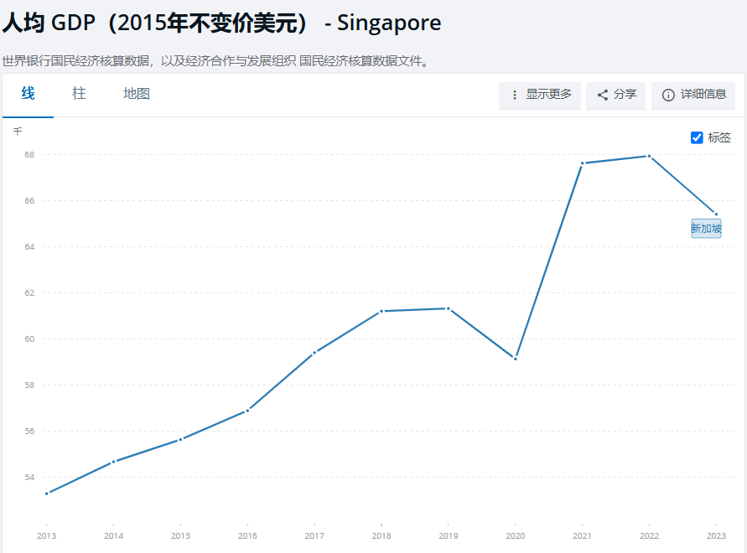
Task: Click the 2019 x-axis year label
Action: [449, 536]
